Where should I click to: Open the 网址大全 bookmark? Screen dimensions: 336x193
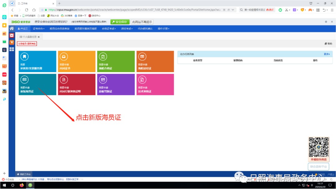[x=53, y=16]
